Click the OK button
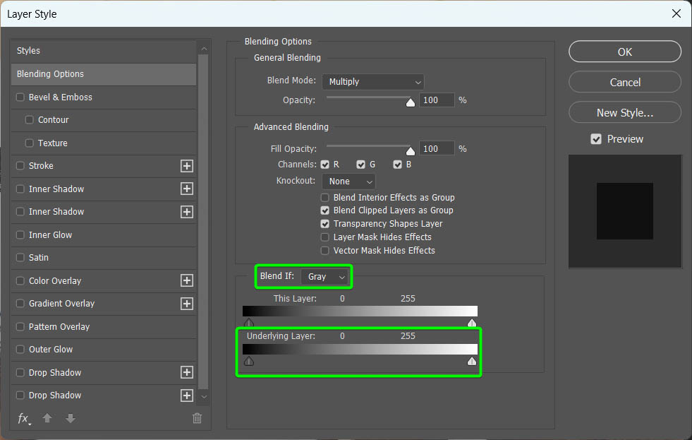 (625, 52)
